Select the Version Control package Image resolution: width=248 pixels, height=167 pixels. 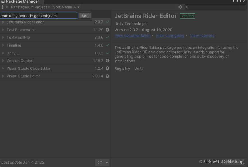55,61
